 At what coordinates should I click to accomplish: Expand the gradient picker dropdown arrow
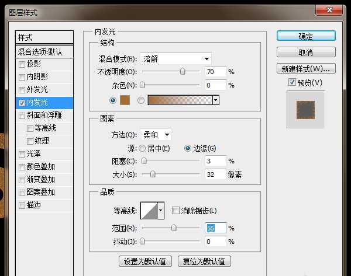pos(216,100)
